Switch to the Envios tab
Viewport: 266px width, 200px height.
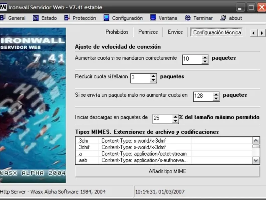point(175,32)
